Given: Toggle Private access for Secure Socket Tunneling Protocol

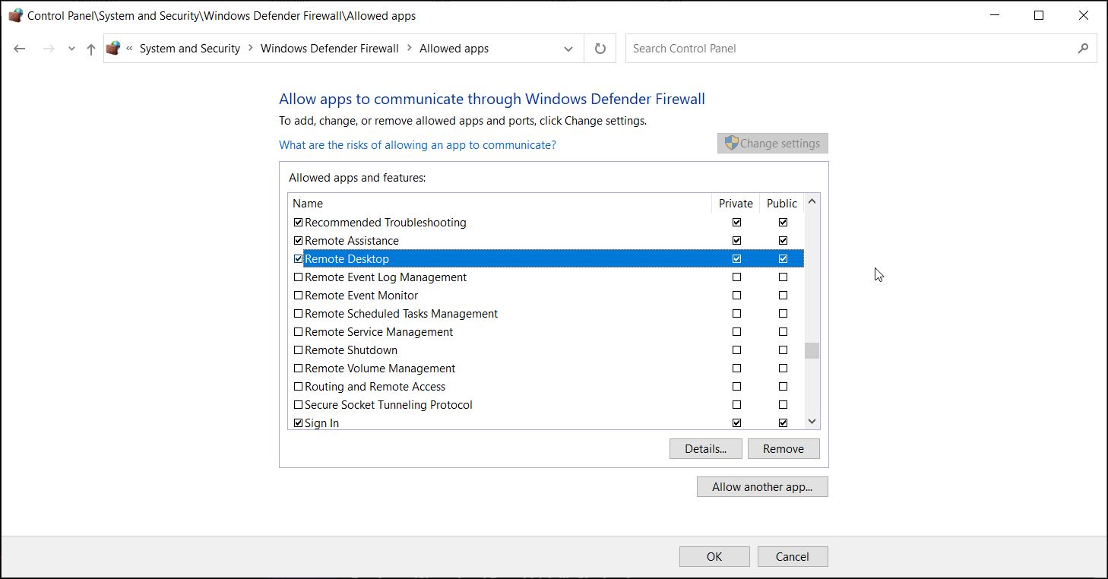Looking at the screenshot, I should [x=736, y=404].
